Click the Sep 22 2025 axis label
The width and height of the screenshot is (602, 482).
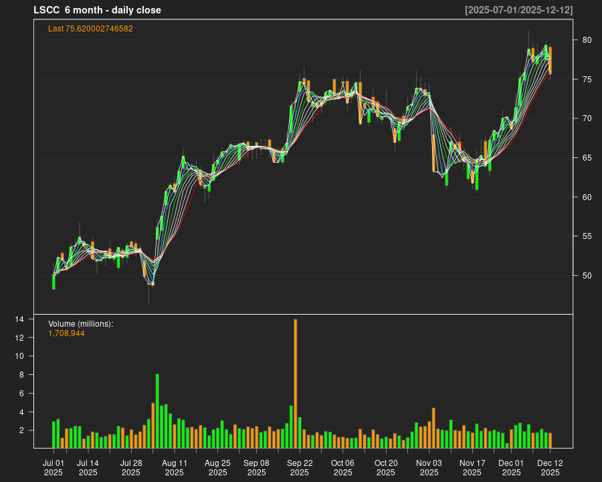pyautogui.click(x=300, y=467)
